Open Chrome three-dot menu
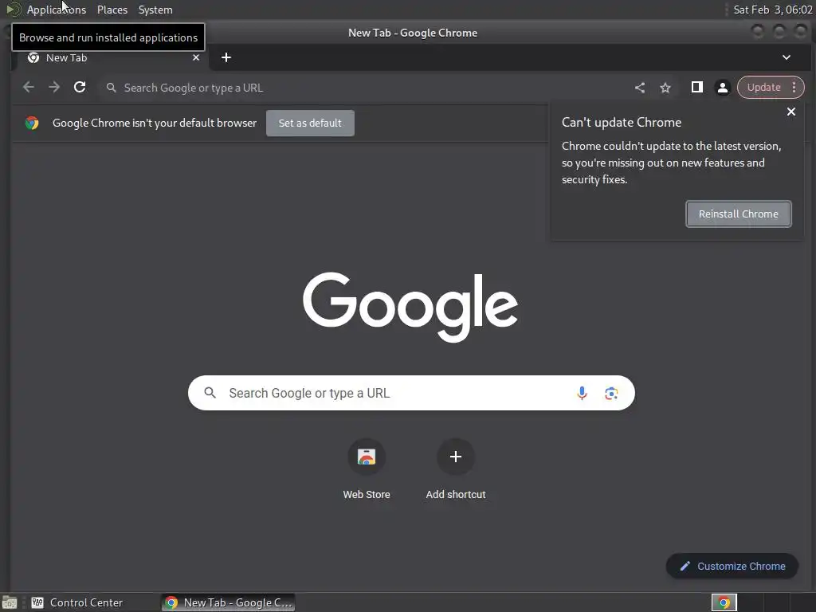 (794, 88)
